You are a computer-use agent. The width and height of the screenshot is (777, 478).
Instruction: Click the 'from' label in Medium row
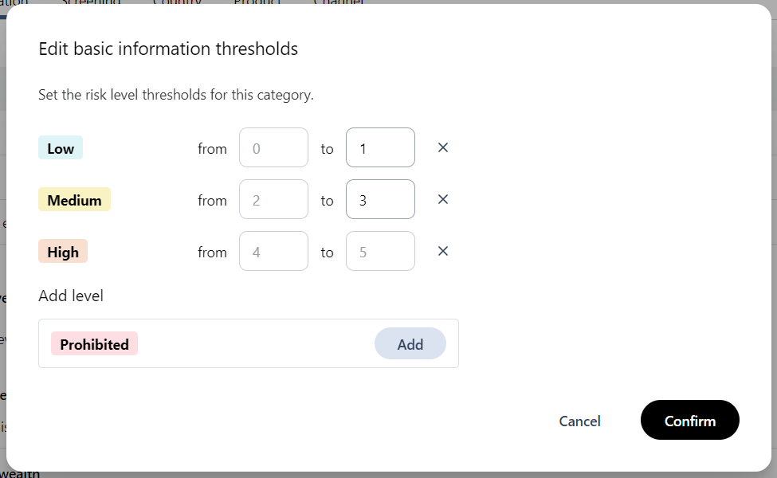pyautogui.click(x=212, y=201)
